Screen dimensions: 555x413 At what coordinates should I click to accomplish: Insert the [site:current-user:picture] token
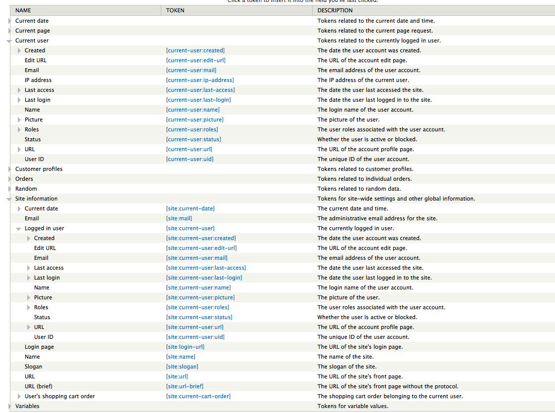coord(201,298)
